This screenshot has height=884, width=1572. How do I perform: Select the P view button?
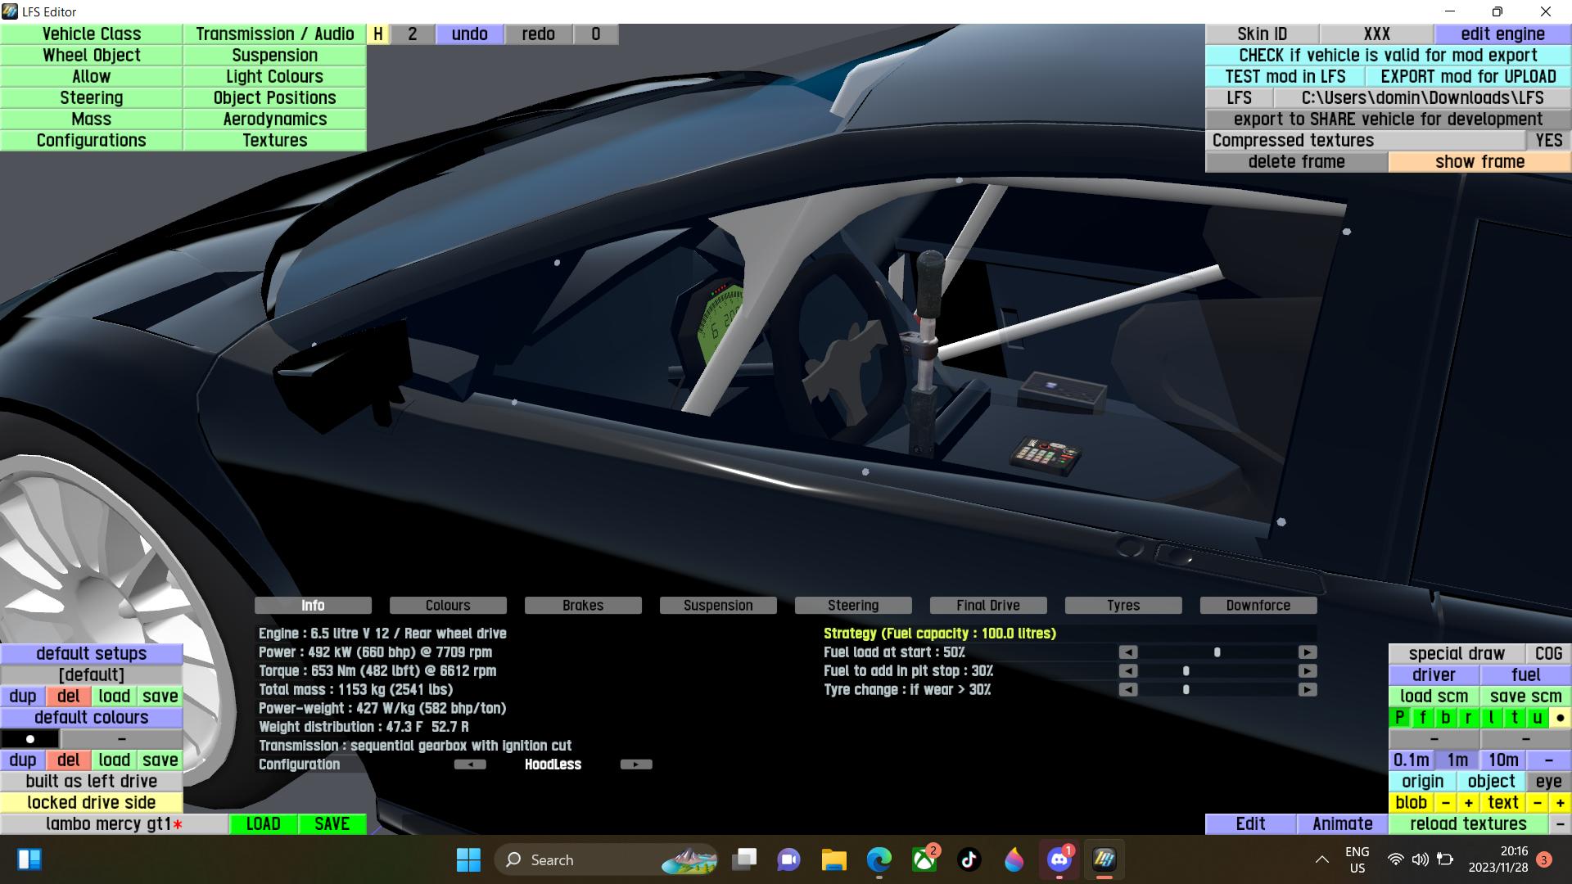[1399, 718]
